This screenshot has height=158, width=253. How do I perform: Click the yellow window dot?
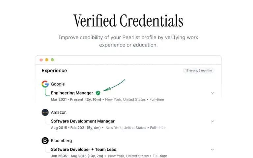click(47, 60)
